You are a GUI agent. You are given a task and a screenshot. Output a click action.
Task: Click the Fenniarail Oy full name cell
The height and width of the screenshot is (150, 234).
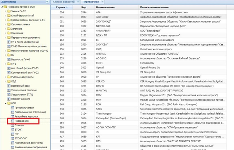183,63
